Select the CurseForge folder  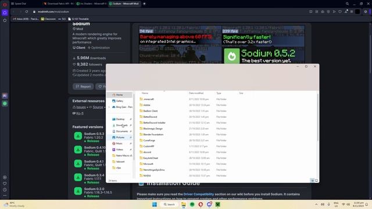point(149,140)
